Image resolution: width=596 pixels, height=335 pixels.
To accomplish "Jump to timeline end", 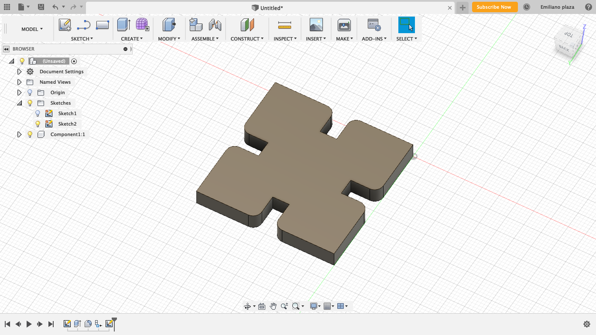I will click(51, 324).
